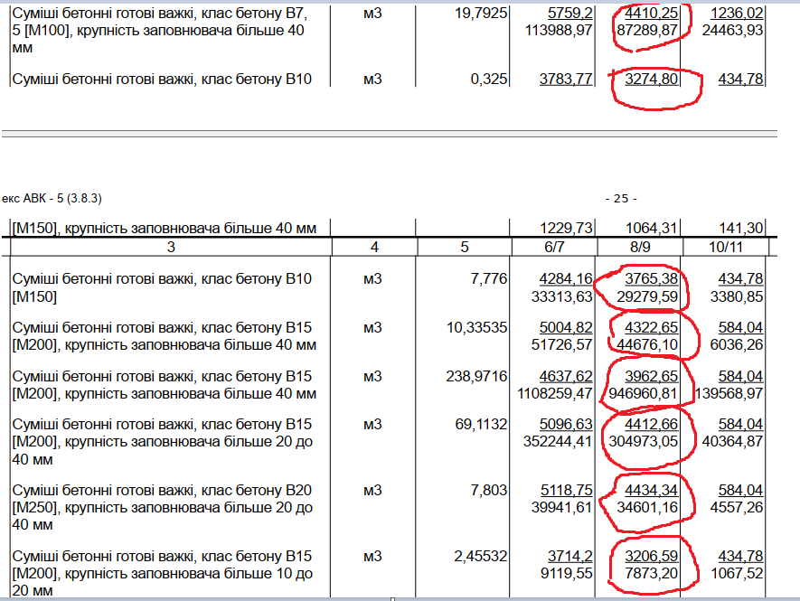This screenshot has width=800, height=601.
Task: Select column header "6/7"
Action: pyautogui.click(x=553, y=247)
